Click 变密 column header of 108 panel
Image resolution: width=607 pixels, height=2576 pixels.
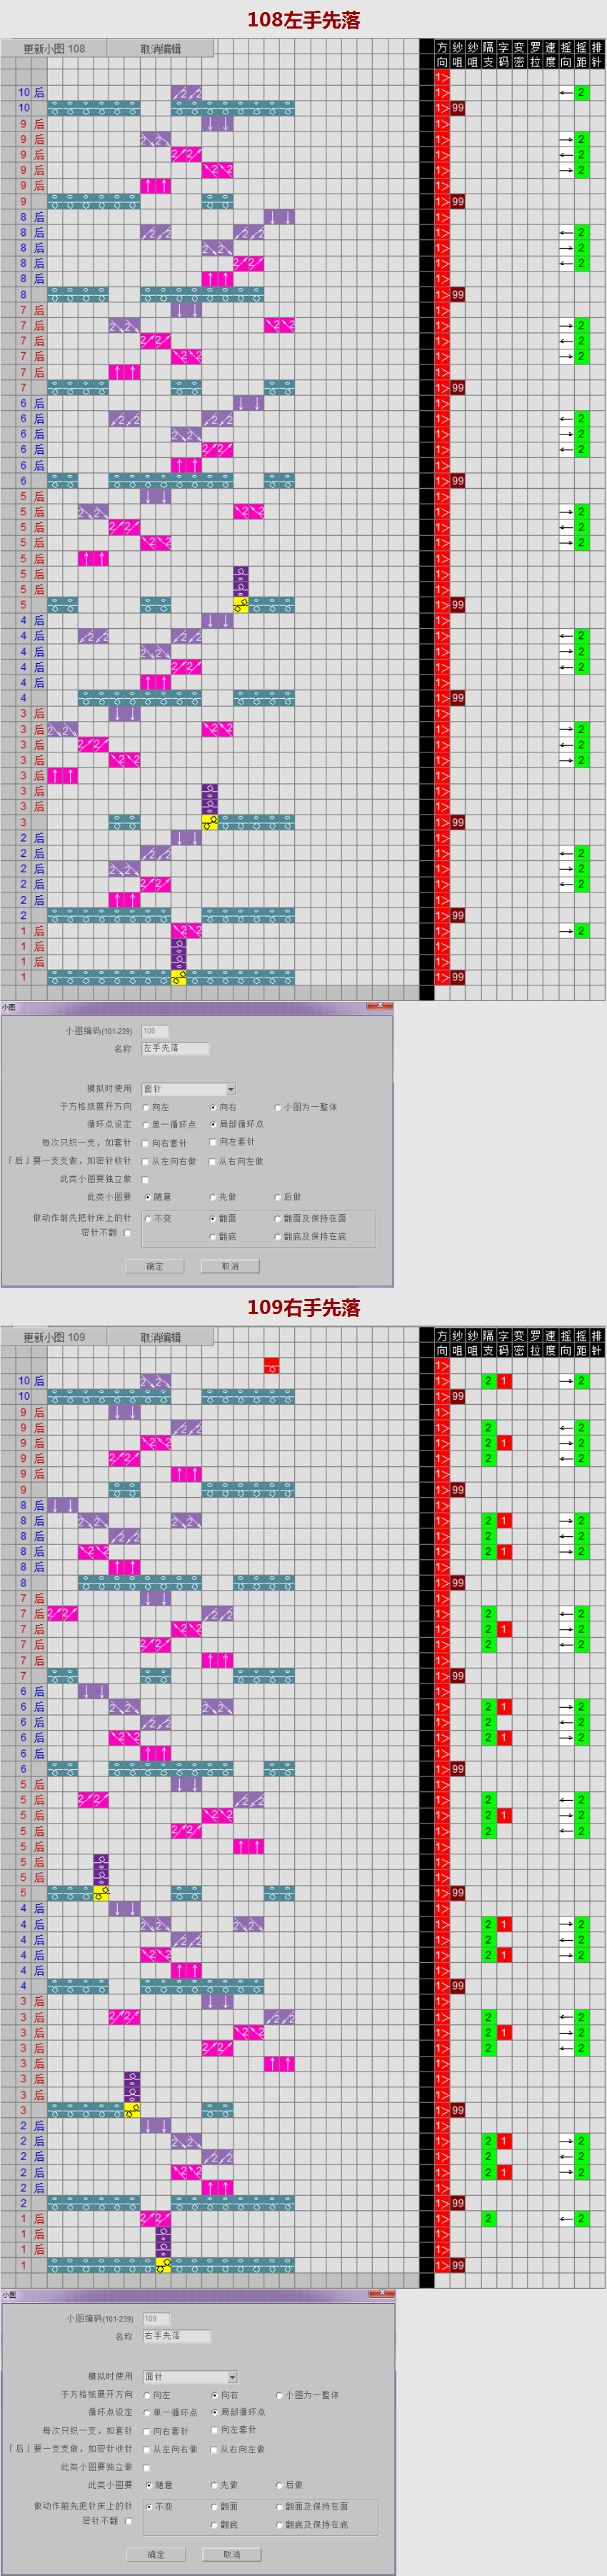point(519,54)
